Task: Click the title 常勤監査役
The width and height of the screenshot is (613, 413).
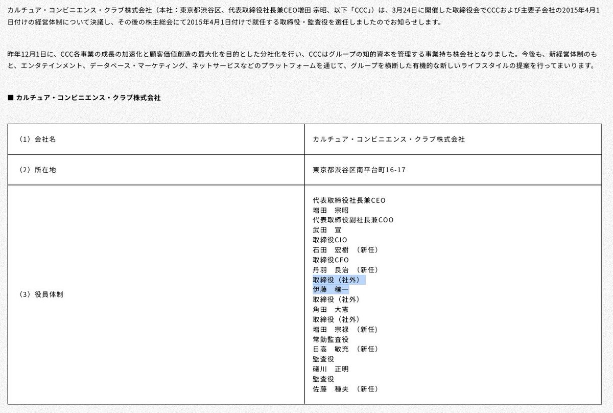Action: pos(331,339)
